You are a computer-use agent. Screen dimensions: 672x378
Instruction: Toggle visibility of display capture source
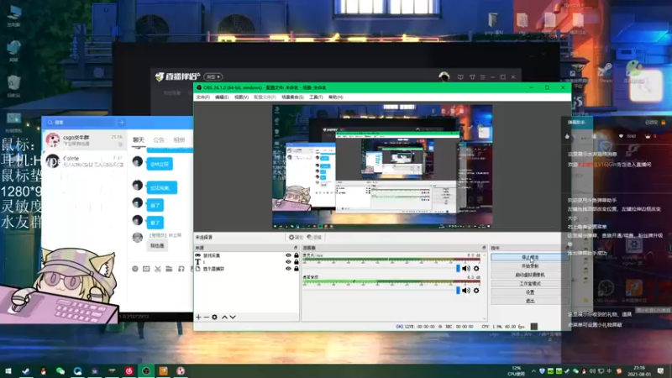pyautogui.click(x=288, y=269)
